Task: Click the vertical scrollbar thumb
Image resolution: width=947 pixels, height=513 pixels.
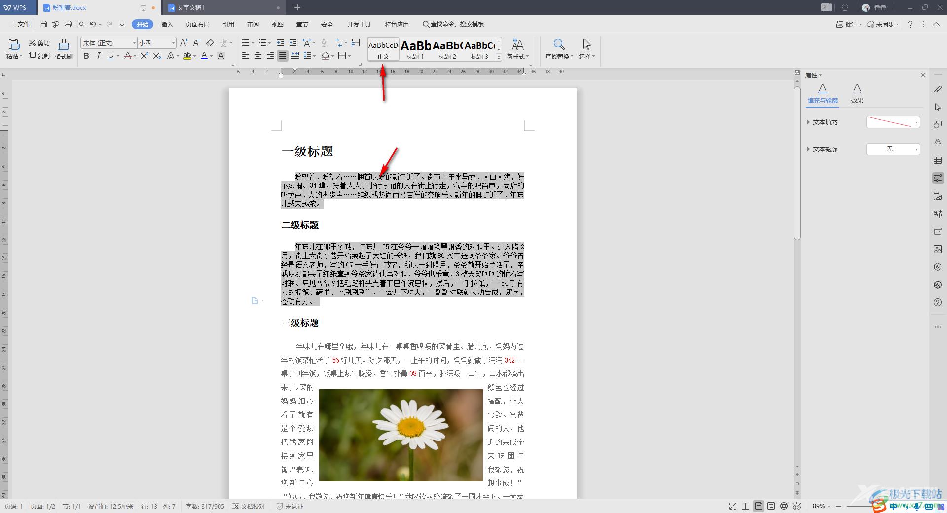Action: pos(797,163)
